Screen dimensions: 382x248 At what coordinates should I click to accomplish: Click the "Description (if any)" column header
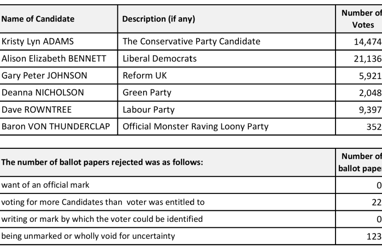click(159, 20)
